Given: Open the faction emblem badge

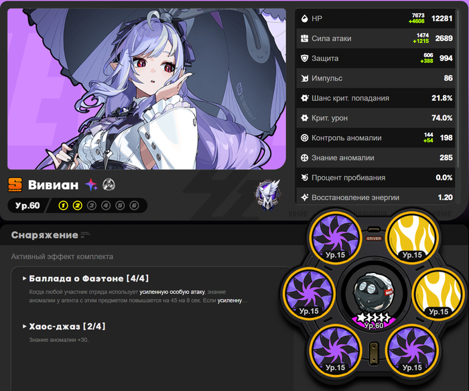Looking at the screenshot, I should click(267, 195).
